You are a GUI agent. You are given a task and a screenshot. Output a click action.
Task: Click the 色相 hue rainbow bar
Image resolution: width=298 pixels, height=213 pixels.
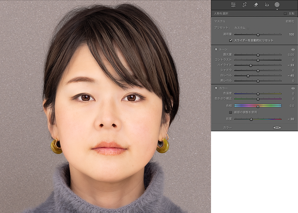click(x=258, y=105)
